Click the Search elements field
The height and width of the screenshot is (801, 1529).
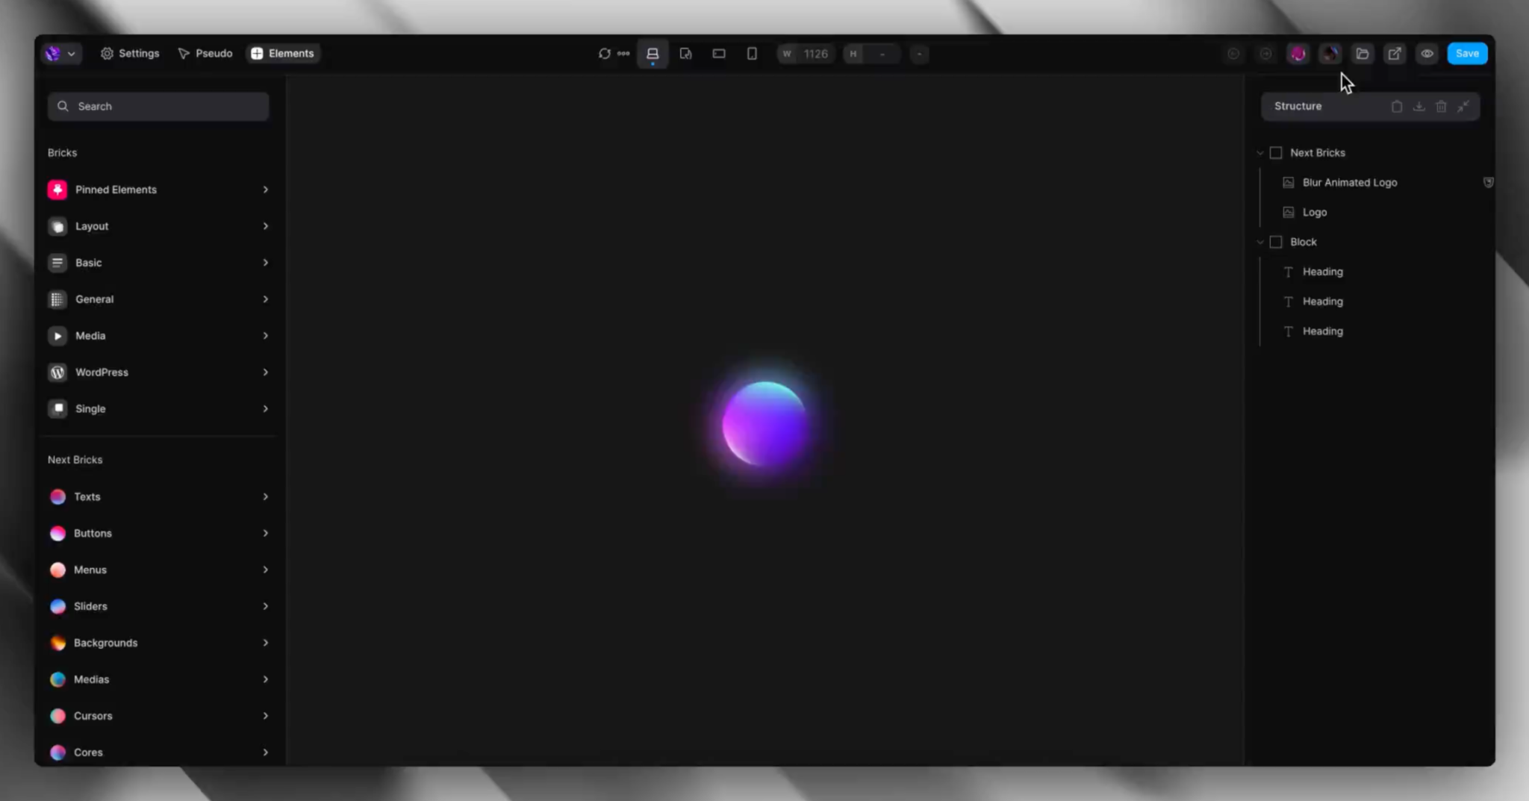[158, 106]
